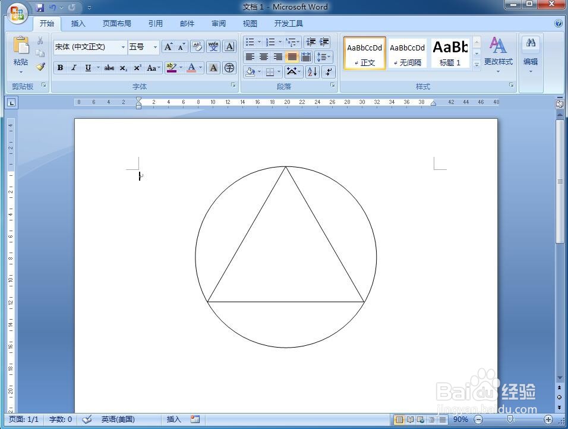Apply distributed alignment
This screenshot has height=429, width=568.
click(306, 57)
